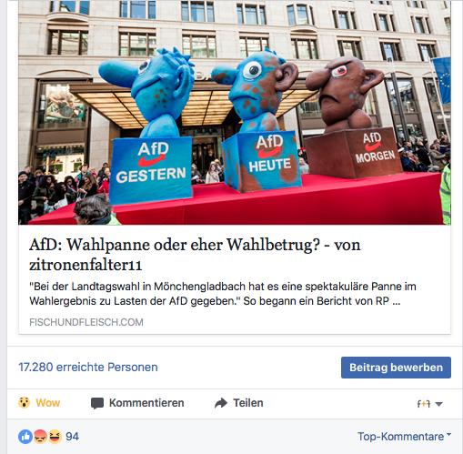Open the Top-Kommentare sorting dropdown

tap(404, 437)
